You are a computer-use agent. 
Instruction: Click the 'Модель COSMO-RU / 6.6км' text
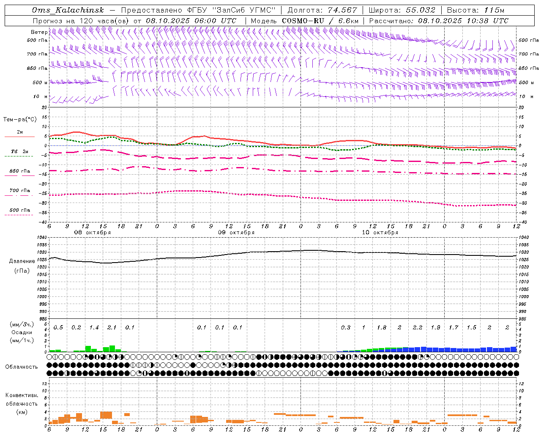pyautogui.click(x=305, y=21)
